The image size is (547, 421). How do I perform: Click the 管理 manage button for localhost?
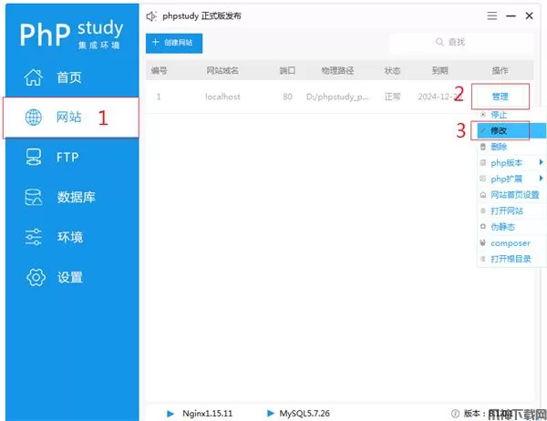pos(501,97)
